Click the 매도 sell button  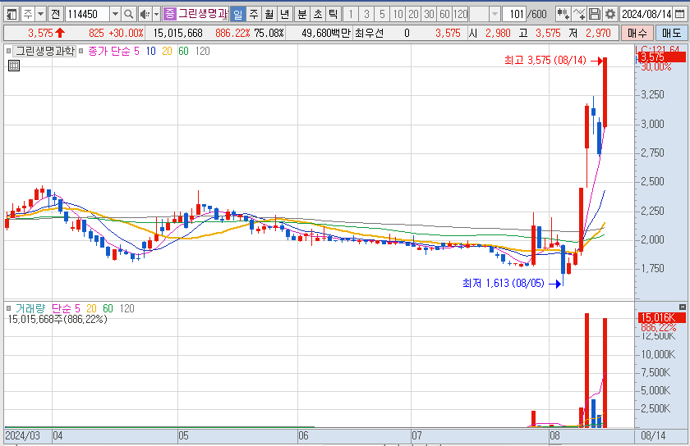click(672, 33)
